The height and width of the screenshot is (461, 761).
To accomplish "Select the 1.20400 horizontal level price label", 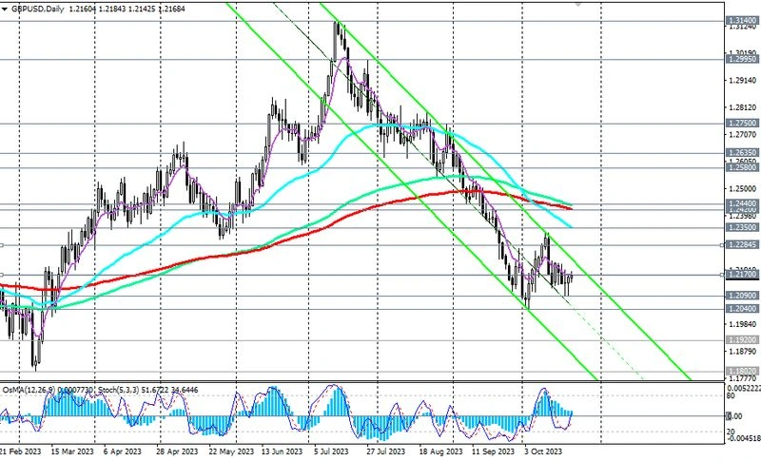I will [x=743, y=308].
